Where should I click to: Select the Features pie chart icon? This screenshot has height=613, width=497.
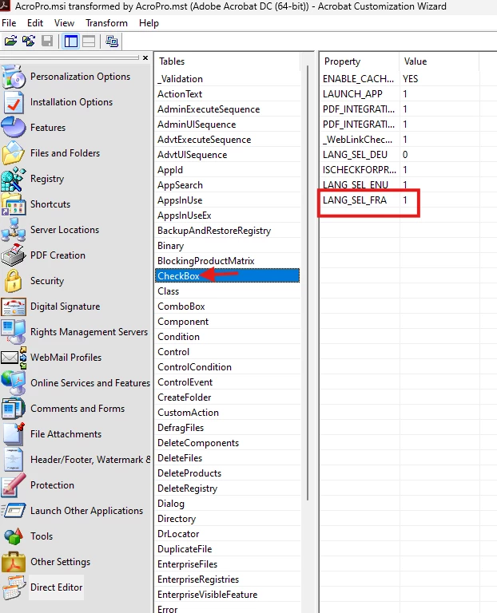(14, 128)
